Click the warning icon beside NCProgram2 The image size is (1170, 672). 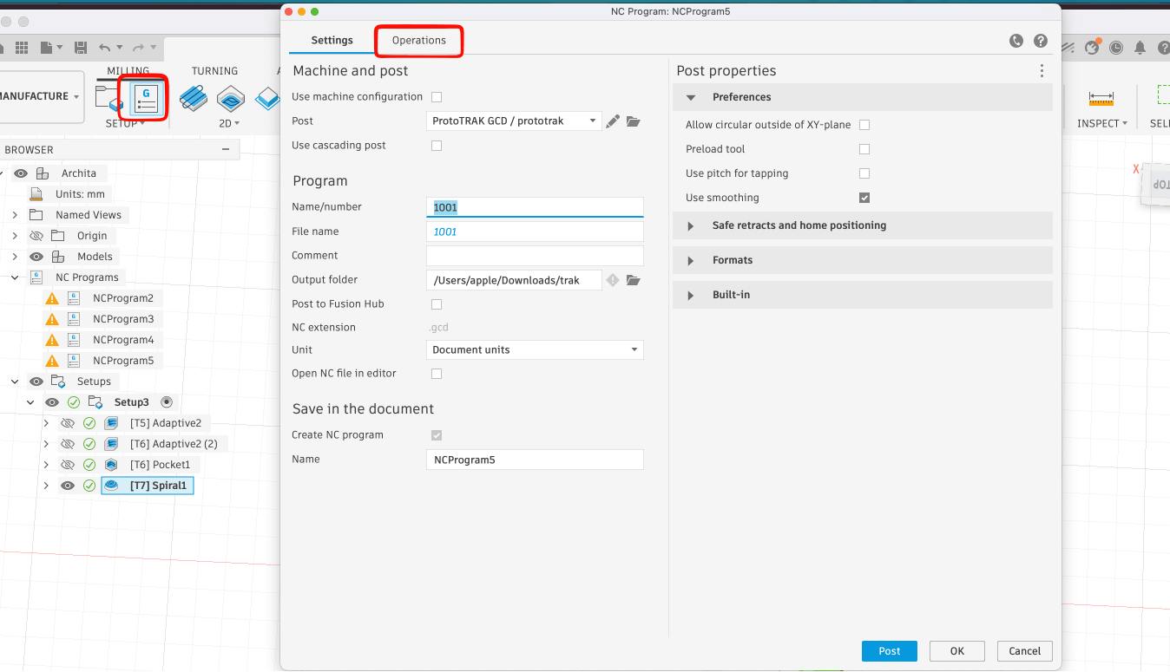point(52,298)
